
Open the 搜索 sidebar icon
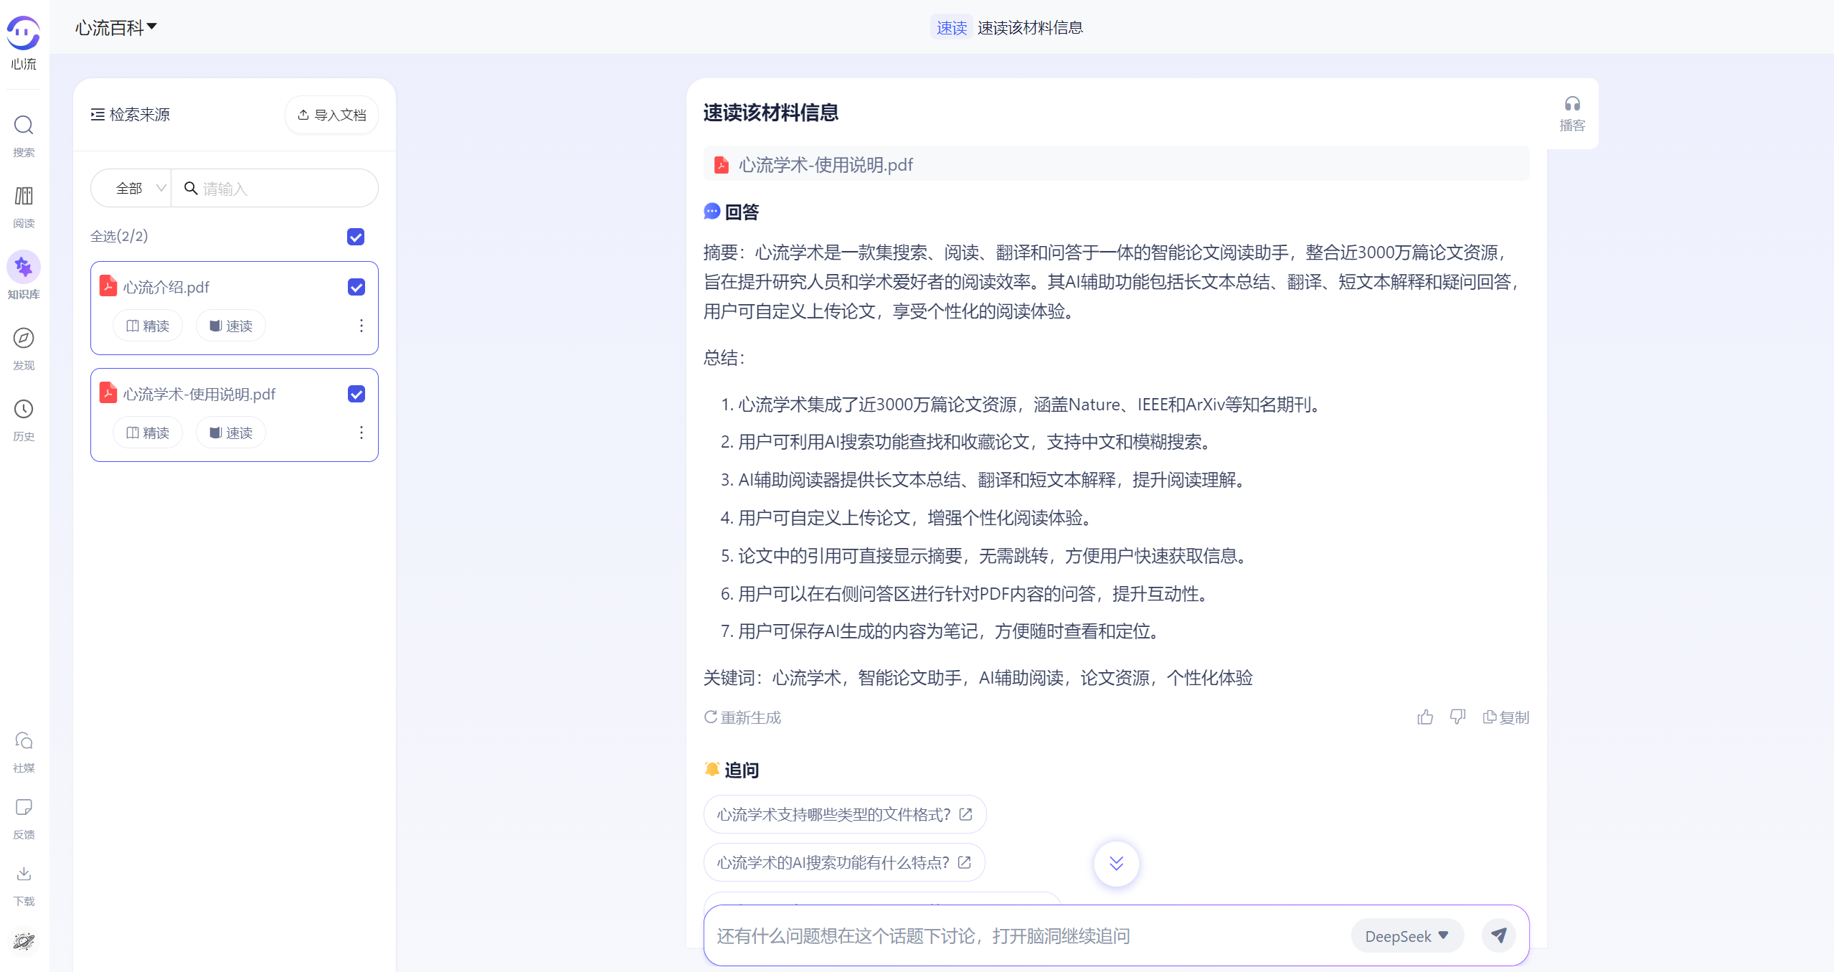(x=24, y=126)
